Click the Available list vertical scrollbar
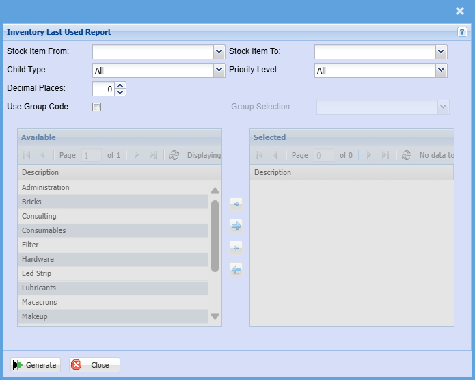This screenshot has height=380, width=475. point(215,236)
